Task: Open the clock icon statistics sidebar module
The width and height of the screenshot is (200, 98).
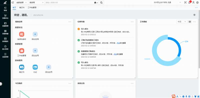Action: coord(5,47)
